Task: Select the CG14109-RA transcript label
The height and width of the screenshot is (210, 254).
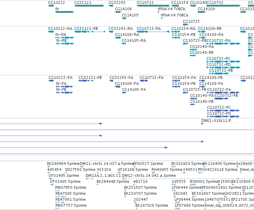Action: point(212,35)
